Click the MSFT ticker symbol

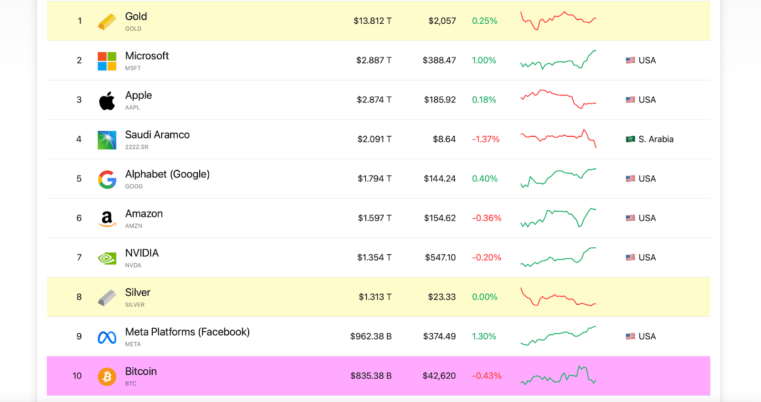pos(133,68)
